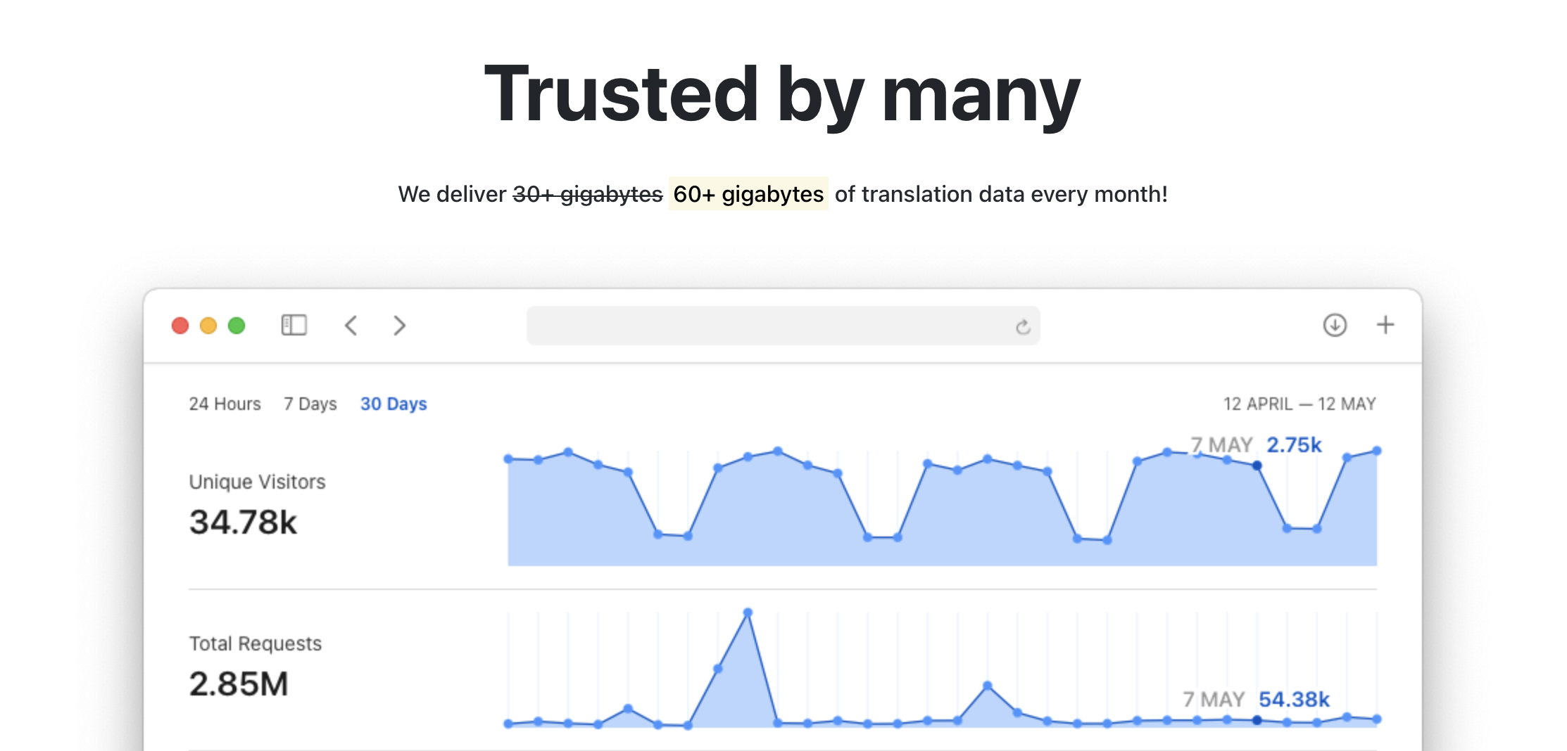Image resolution: width=1567 pixels, height=751 pixels.
Task: Select the 7 Days range tab
Action: 310,404
